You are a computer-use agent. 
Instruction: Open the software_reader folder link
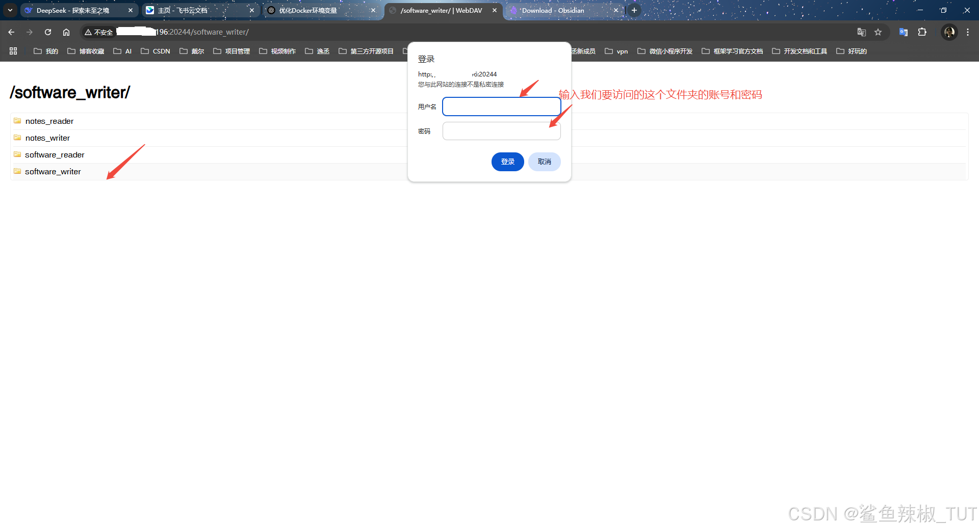click(55, 154)
